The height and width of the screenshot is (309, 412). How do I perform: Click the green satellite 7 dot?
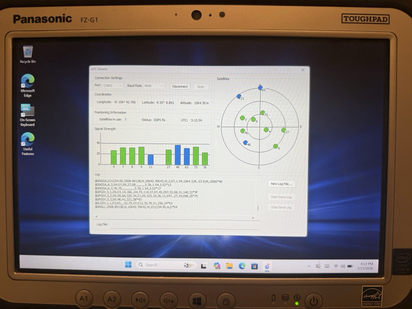coord(242,118)
